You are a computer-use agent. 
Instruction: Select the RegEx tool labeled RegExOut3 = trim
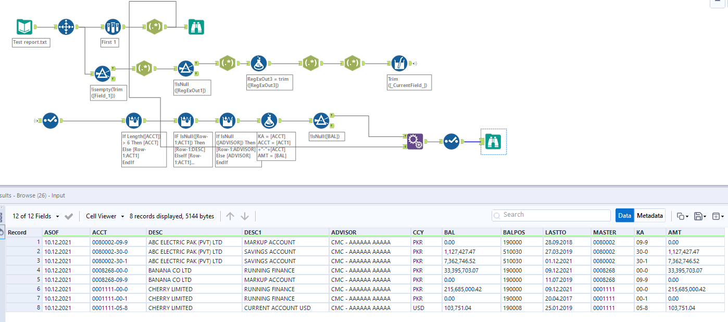(x=259, y=63)
